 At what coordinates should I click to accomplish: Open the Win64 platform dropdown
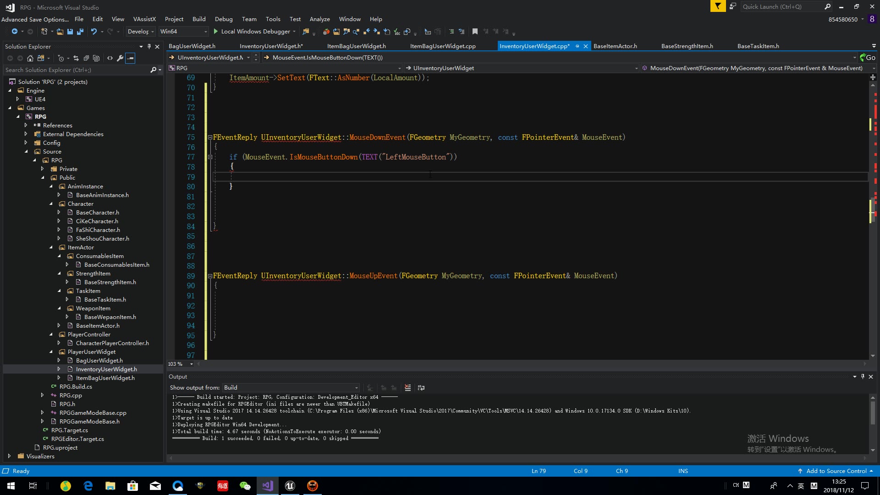pyautogui.click(x=205, y=32)
